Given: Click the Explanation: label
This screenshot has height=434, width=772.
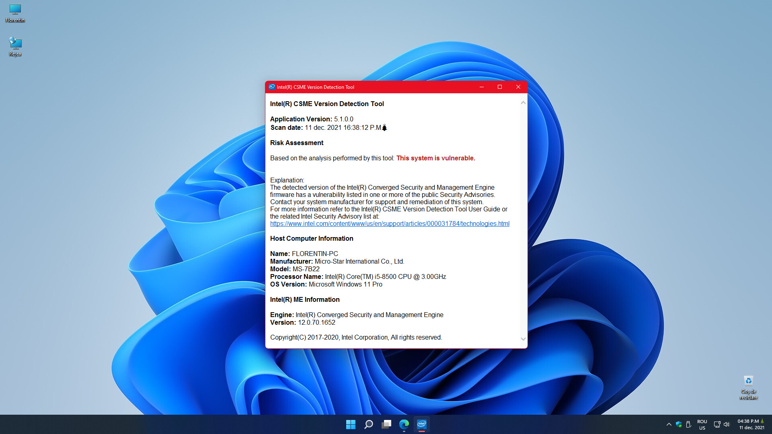Looking at the screenshot, I should [287, 180].
